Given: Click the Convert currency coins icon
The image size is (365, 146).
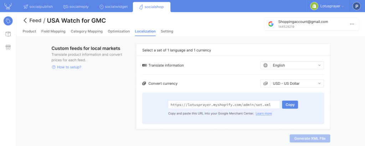Looking at the screenshot, I should point(144,84).
